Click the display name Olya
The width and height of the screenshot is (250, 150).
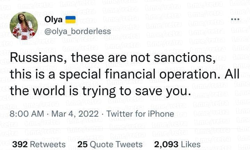[x=54, y=20]
